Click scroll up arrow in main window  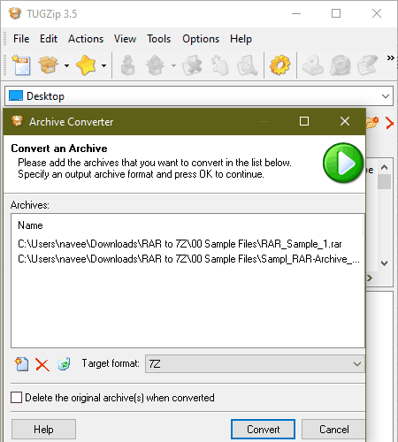click(x=384, y=167)
